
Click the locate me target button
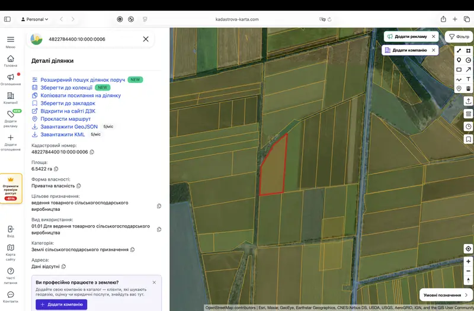pyautogui.click(x=468, y=249)
